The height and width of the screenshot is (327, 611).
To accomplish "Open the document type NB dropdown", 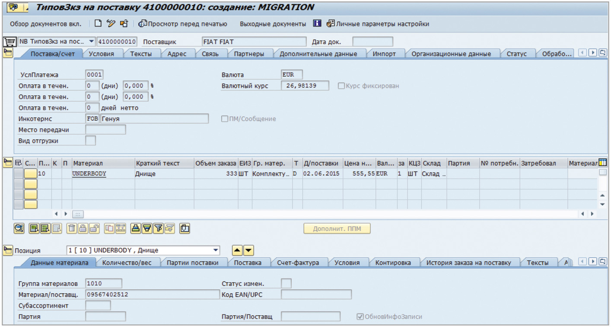I will (91, 42).
